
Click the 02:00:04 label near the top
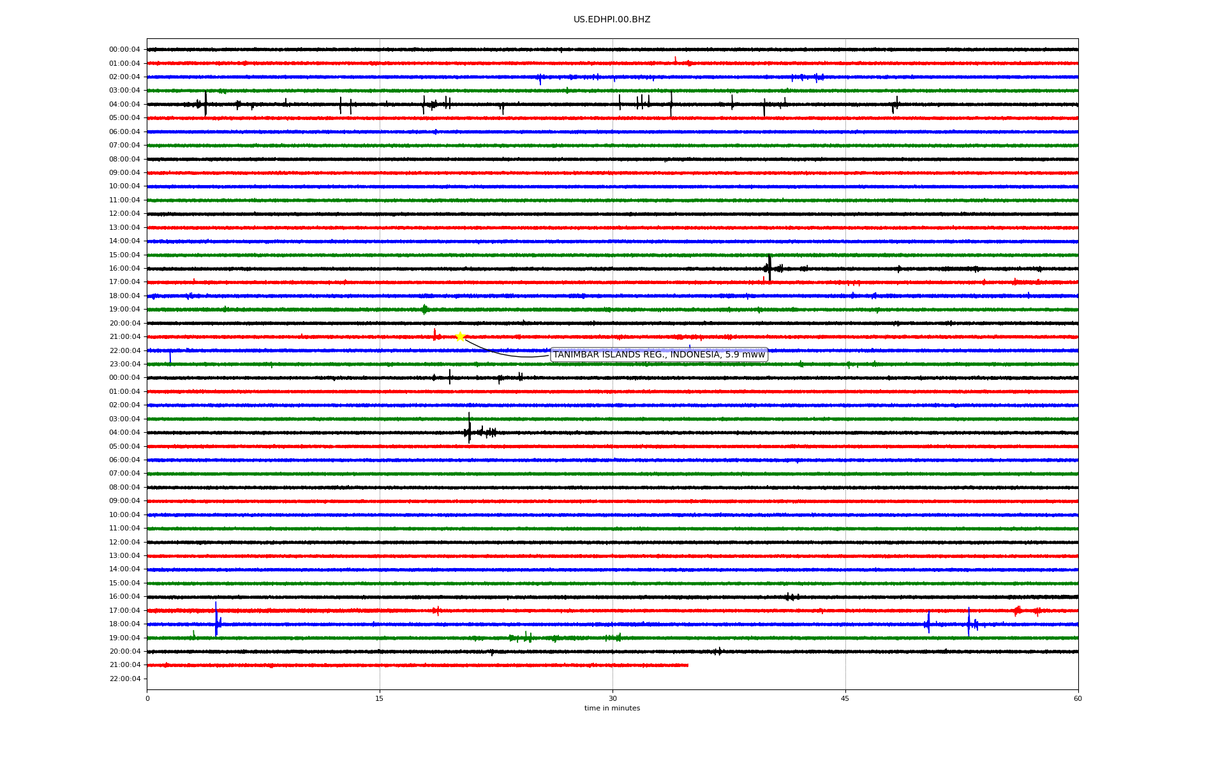pyautogui.click(x=124, y=77)
